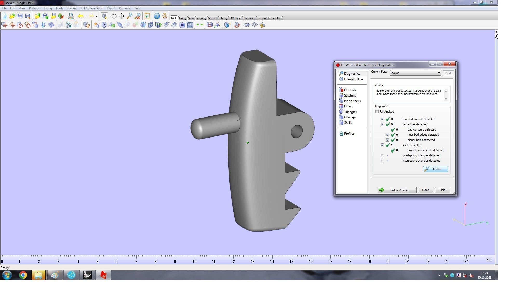Expand the Undo history dropdown arrow

[x=86, y=16]
